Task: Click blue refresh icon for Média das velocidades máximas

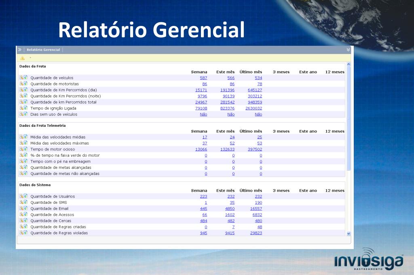Action: tap(25, 143)
